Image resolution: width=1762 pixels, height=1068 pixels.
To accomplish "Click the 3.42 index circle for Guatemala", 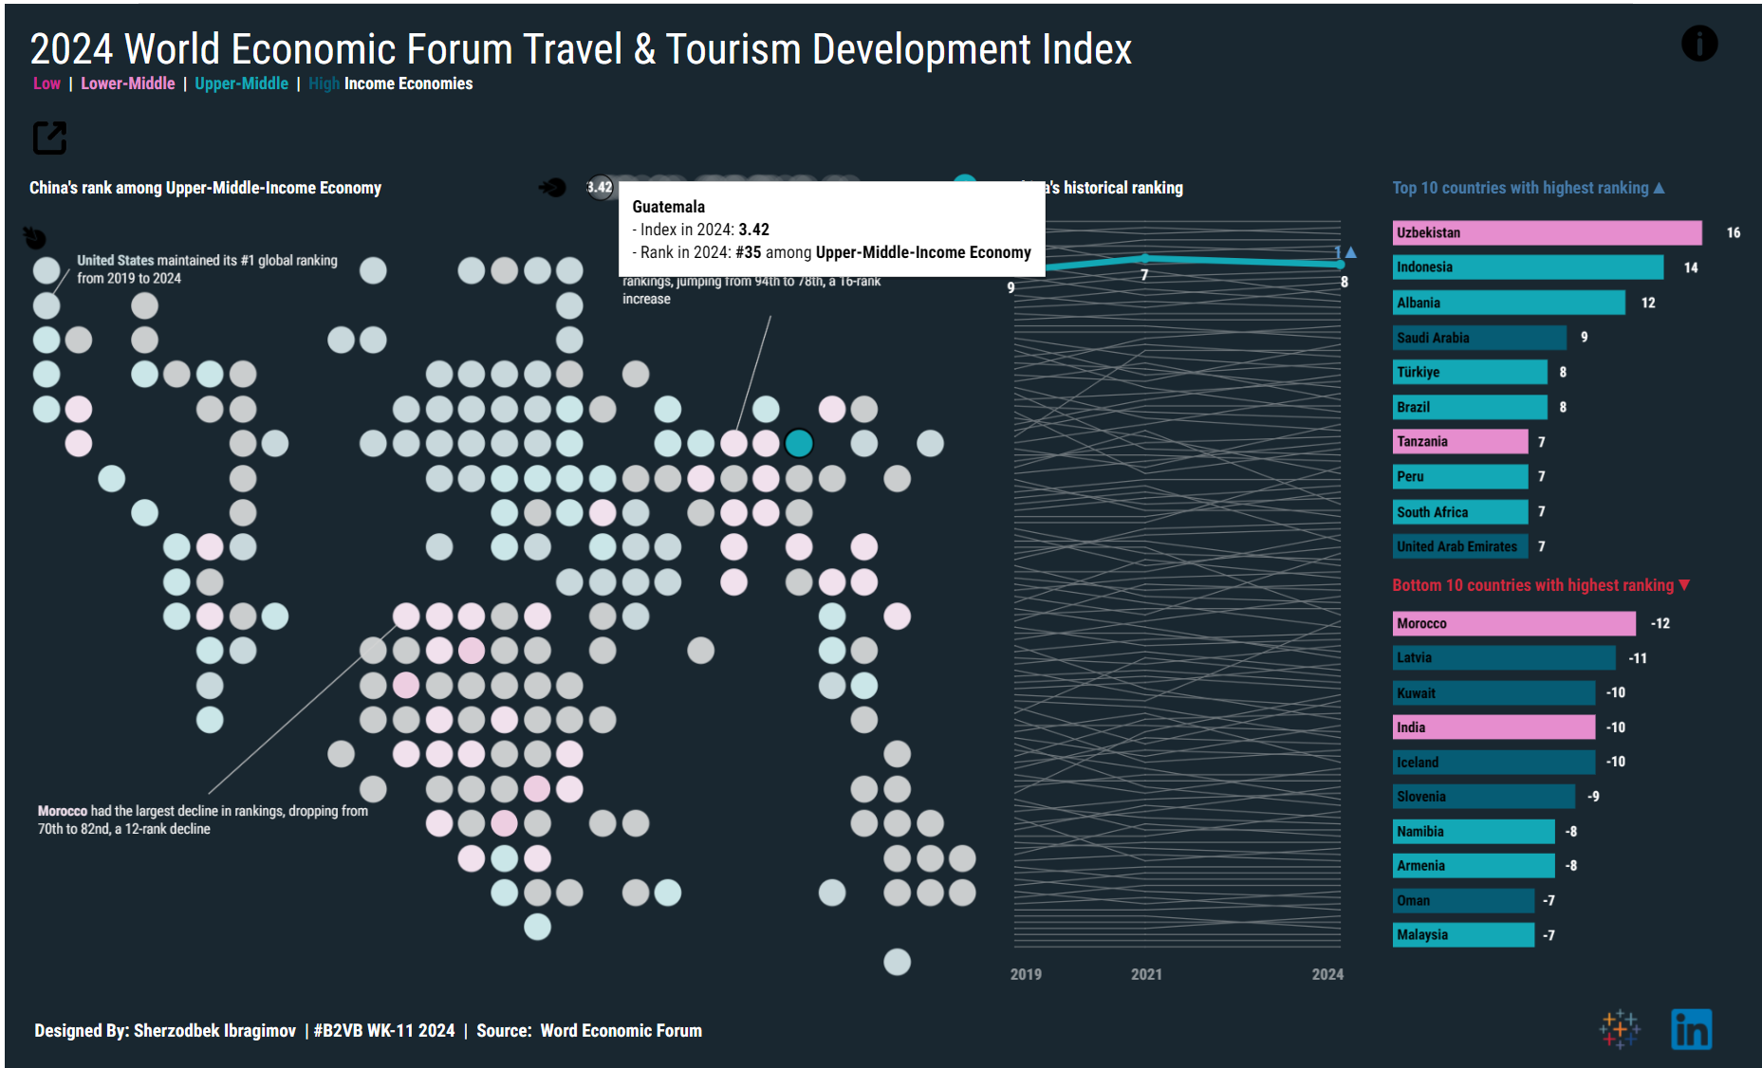I will (x=600, y=188).
